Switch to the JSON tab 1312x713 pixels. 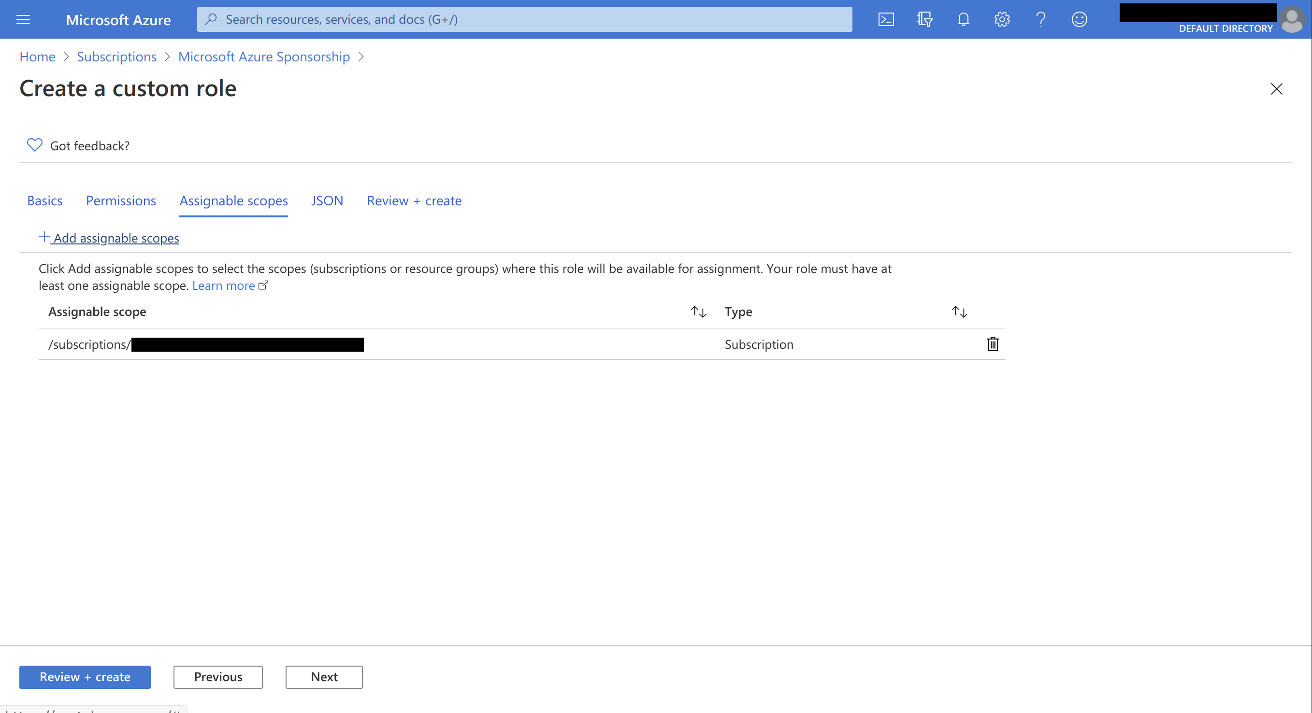click(x=327, y=200)
